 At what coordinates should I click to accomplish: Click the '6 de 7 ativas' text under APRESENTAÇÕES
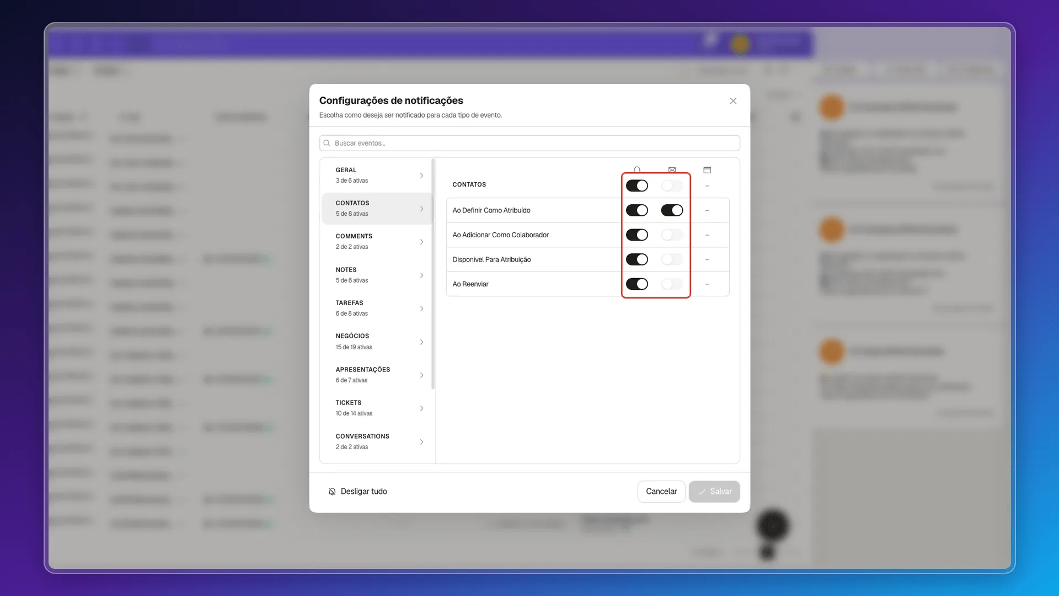pyautogui.click(x=351, y=381)
